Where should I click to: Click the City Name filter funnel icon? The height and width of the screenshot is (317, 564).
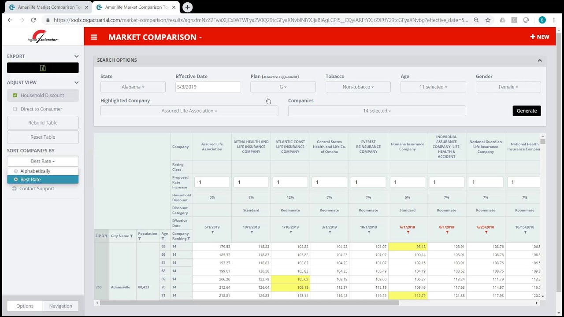point(131,236)
